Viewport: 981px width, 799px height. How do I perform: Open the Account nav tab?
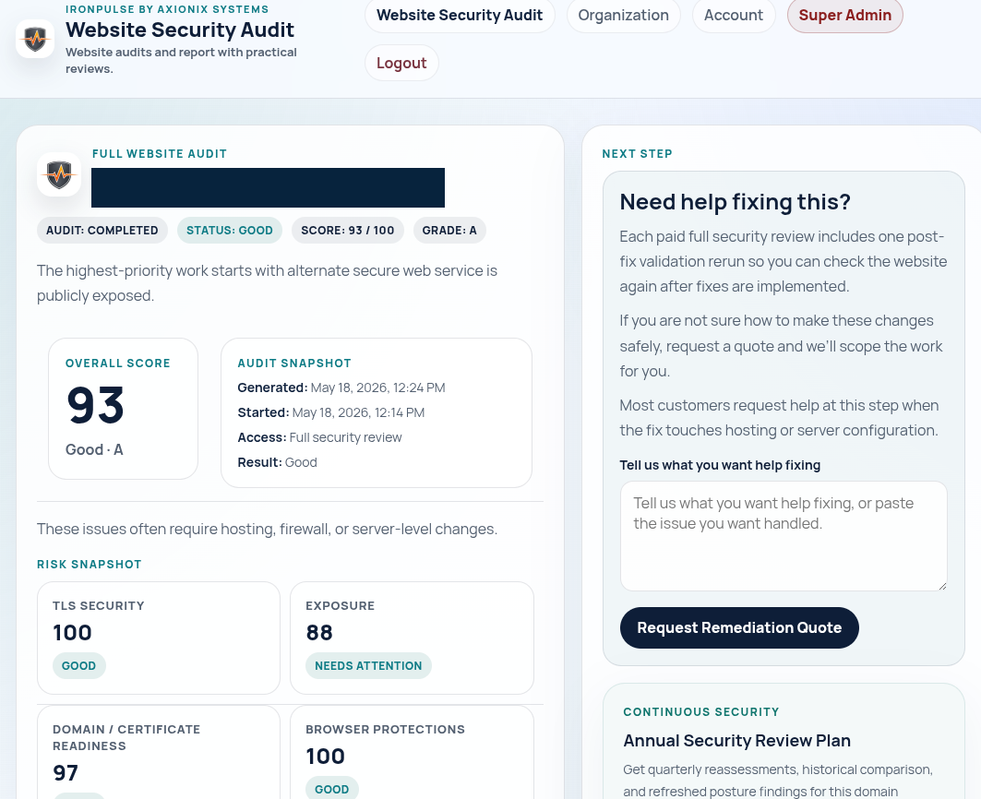coord(734,15)
